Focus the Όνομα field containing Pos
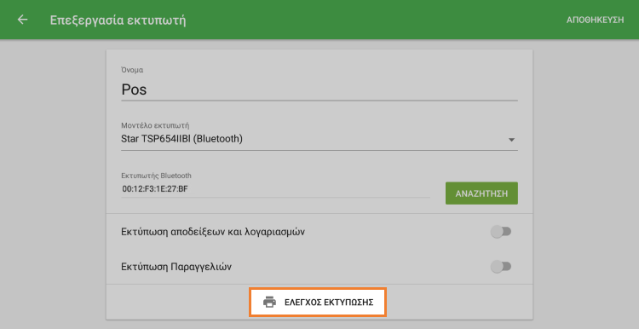Image resolution: width=639 pixels, height=329 pixels. click(x=319, y=89)
